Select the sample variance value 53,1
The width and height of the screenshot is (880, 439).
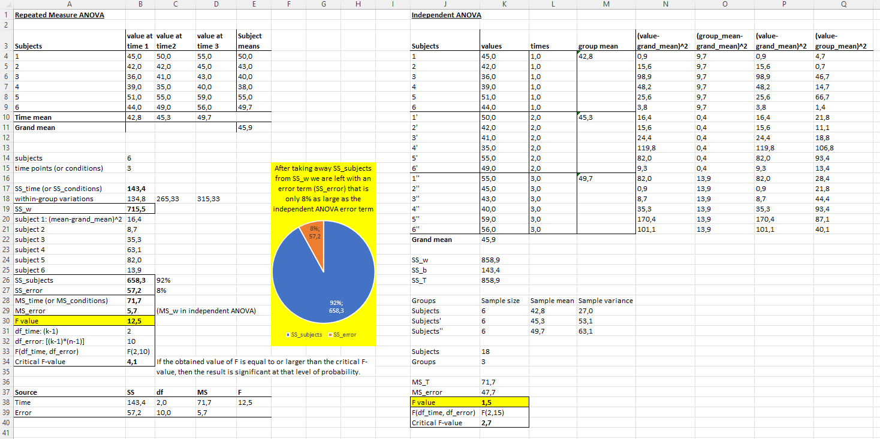click(x=605, y=321)
